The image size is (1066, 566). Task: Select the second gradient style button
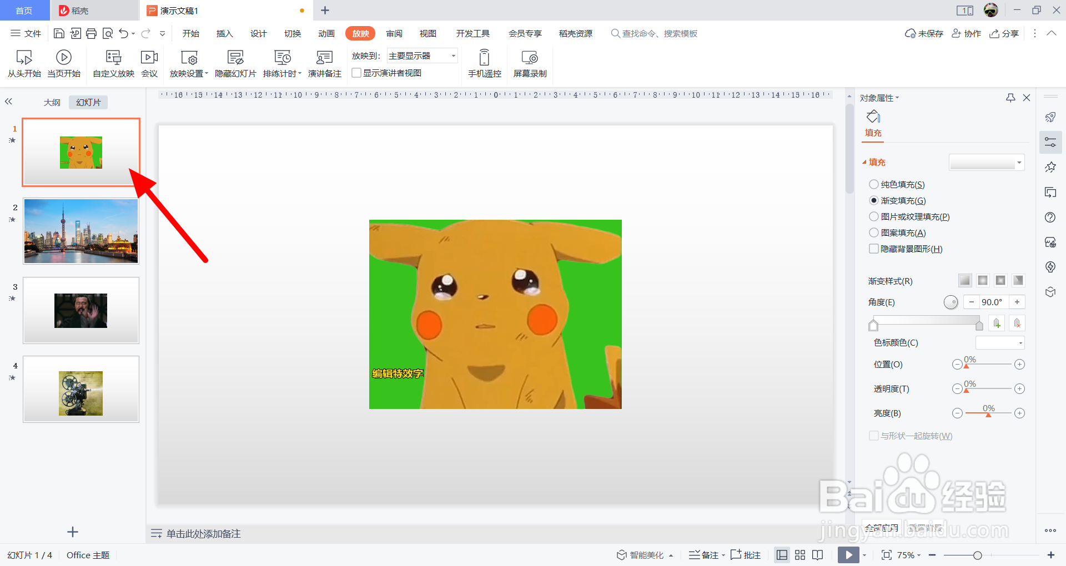pyautogui.click(x=983, y=280)
